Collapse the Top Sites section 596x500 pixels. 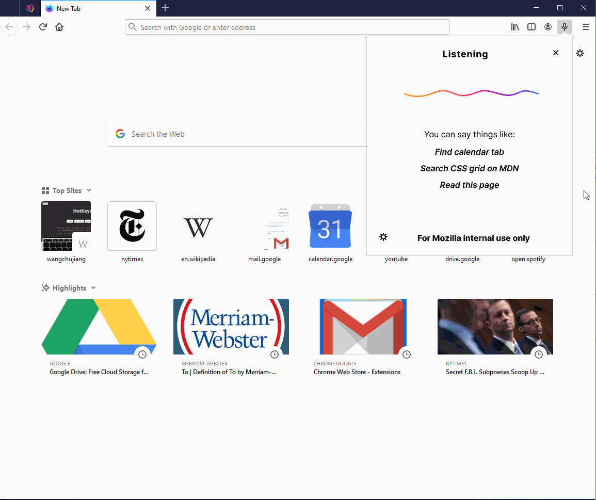pyautogui.click(x=89, y=190)
